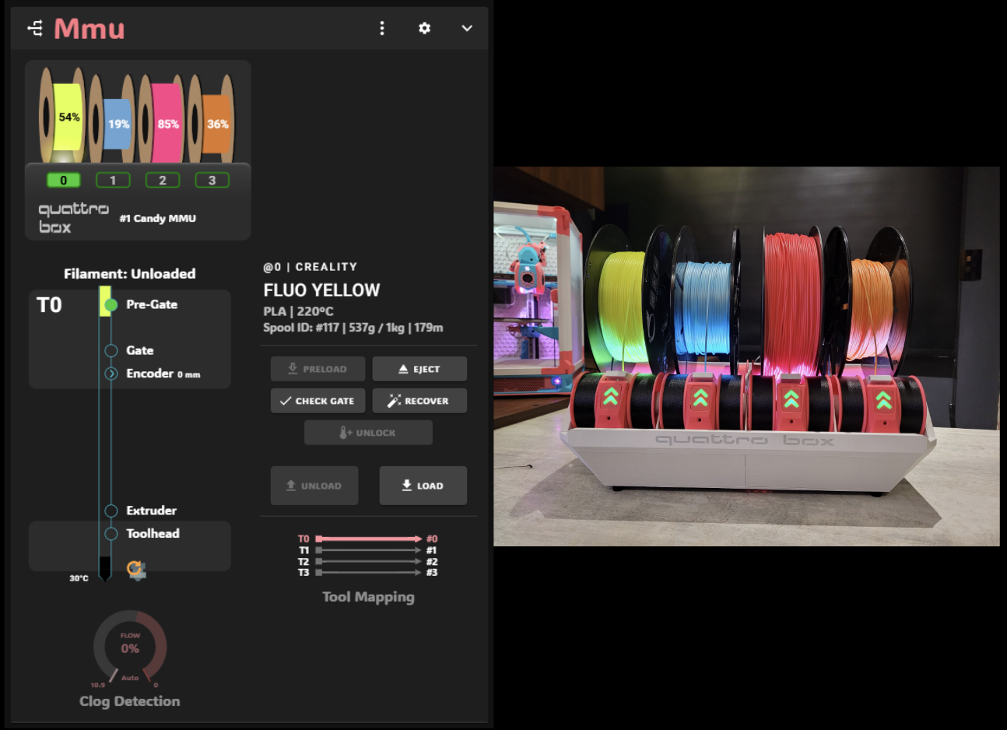
Task: Click the T0 tool label
Action: click(x=49, y=305)
